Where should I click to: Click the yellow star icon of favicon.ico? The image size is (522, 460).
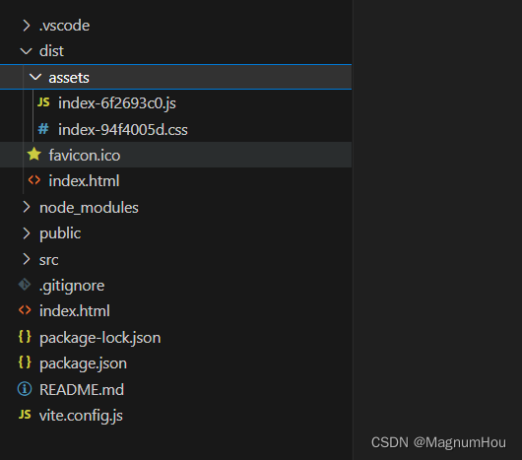tap(33, 155)
